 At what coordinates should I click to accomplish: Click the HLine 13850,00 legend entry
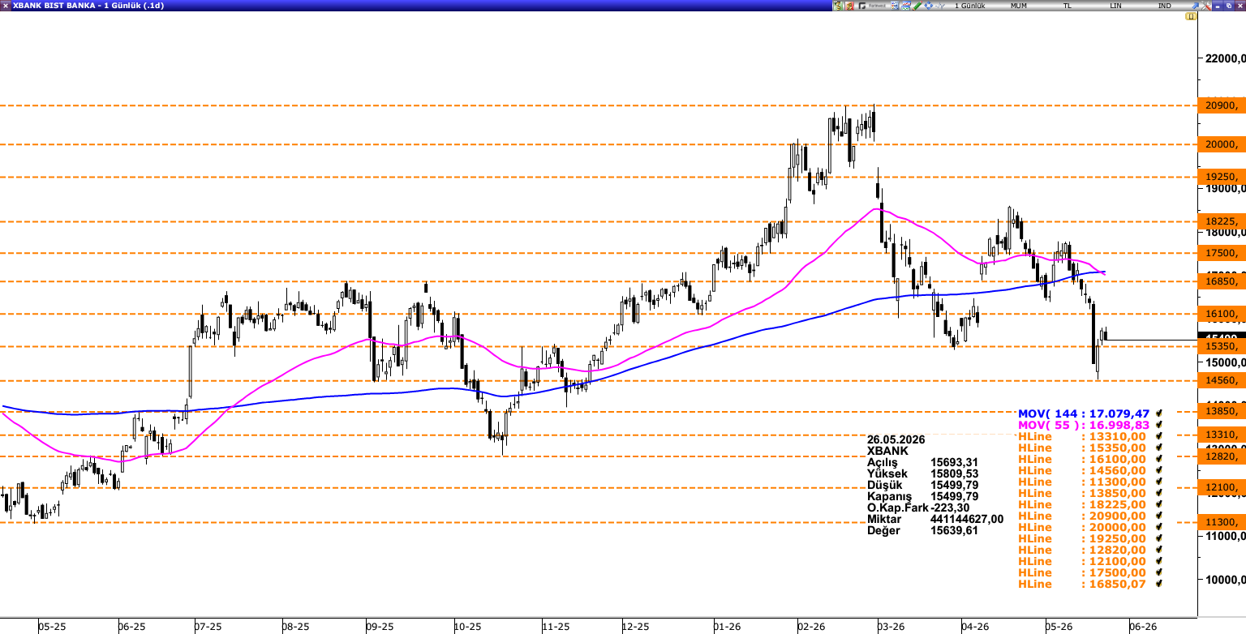[x=1082, y=493]
